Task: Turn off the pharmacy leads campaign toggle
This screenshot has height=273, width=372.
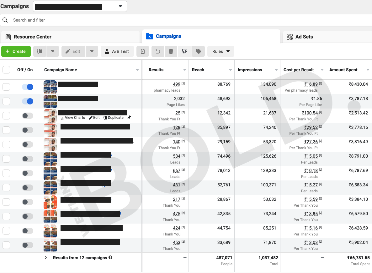Action: click(28, 87)
